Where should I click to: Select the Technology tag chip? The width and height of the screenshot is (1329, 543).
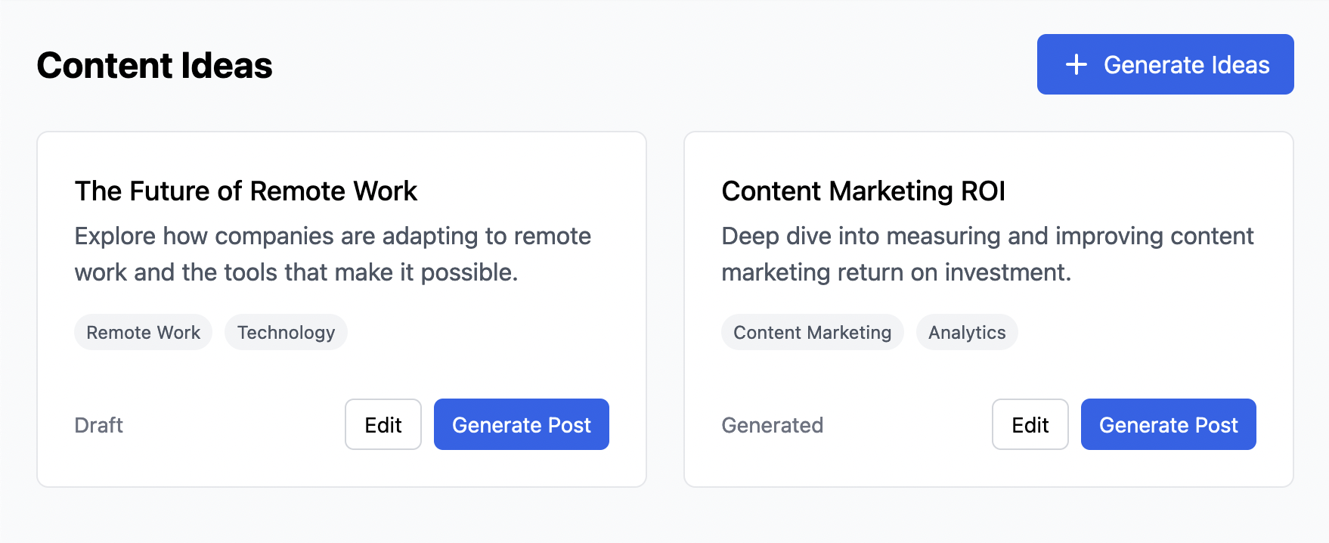click(x=286, y=333)
